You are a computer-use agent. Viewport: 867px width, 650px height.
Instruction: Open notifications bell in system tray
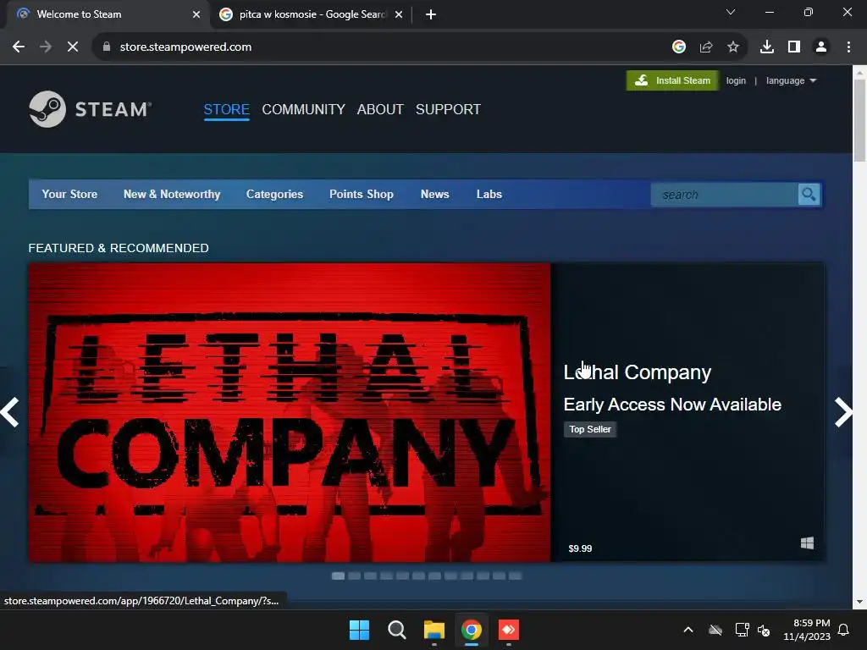[x=844, y=630]
